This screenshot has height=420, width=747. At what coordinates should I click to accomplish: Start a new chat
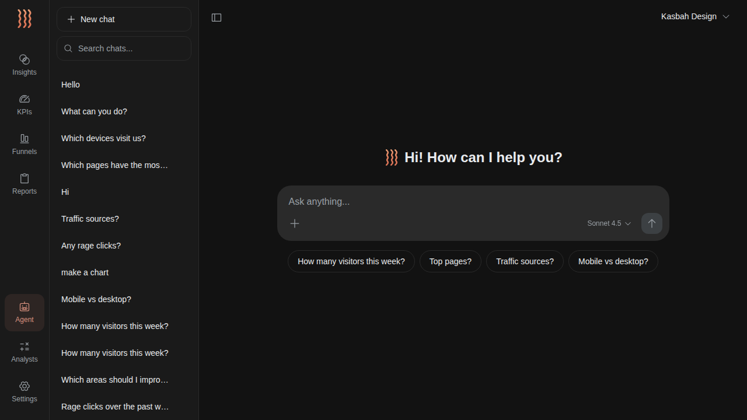point(124,19)
